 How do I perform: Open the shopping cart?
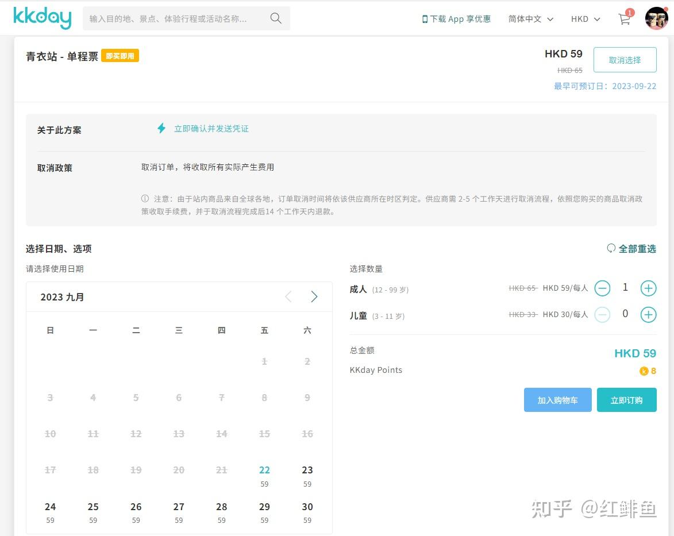click(x=624, y=19)
